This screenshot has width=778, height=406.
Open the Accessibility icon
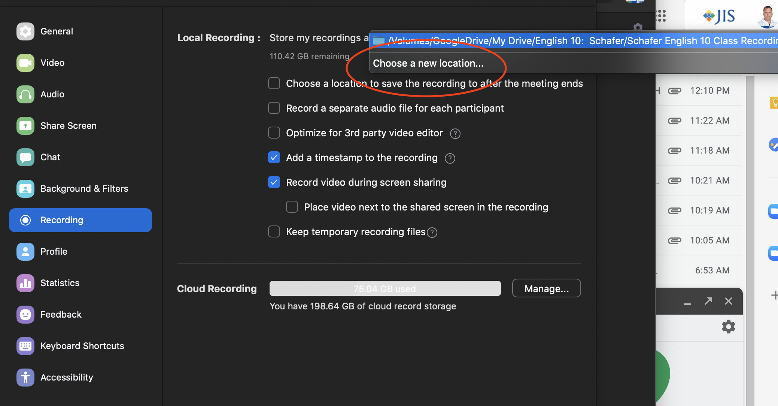point(25,378)
